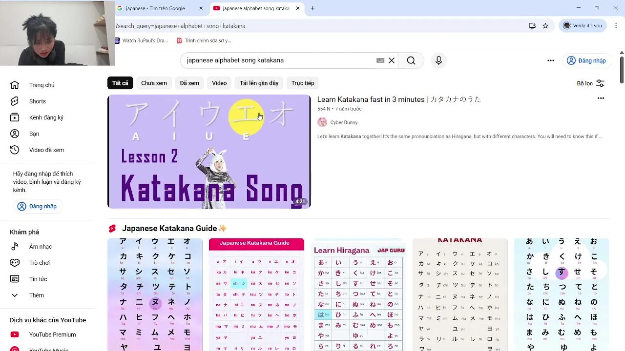This screenshot has width=625, height=351.
Task: Open YouTube Premium icon in sidebar
Action: (x=15, y=334)
